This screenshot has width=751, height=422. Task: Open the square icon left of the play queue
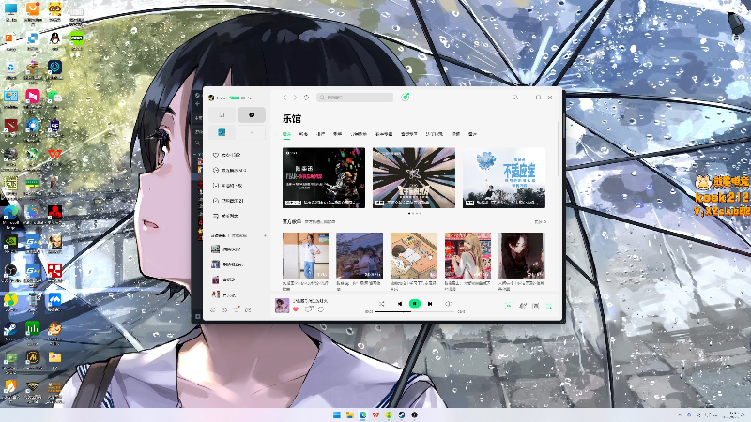click(536, 306)
